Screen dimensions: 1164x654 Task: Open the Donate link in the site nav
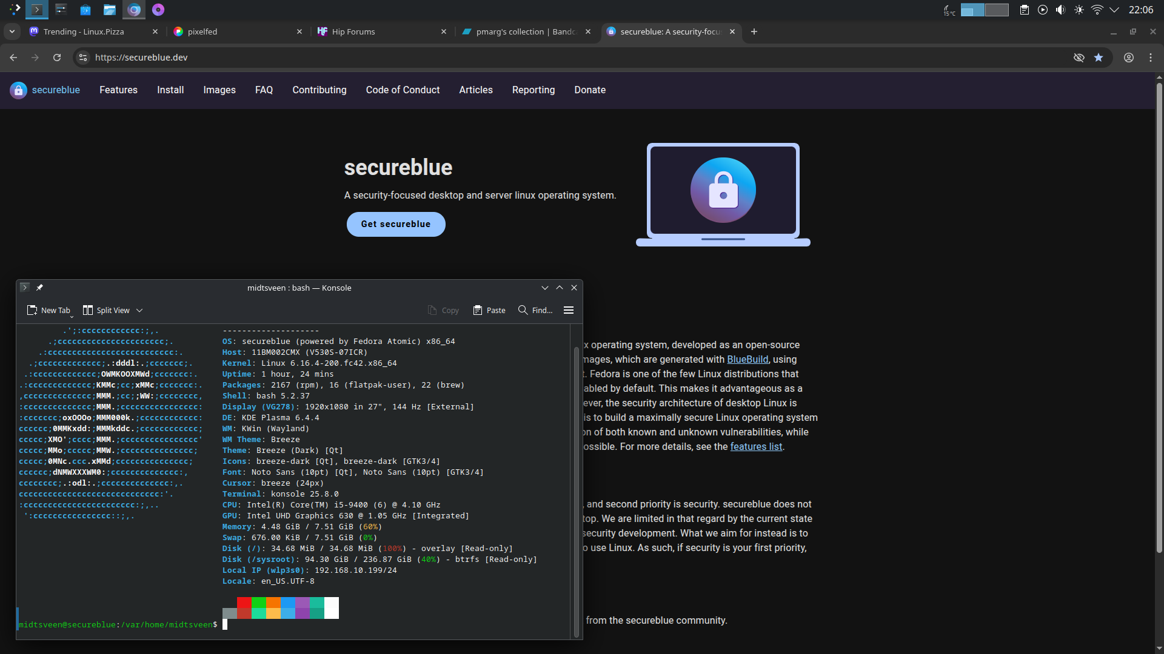[590, 90]
